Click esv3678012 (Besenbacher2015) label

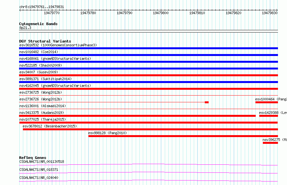(x=50, y=126)
